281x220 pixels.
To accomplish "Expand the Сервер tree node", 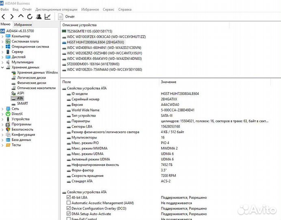I will 2,52.
